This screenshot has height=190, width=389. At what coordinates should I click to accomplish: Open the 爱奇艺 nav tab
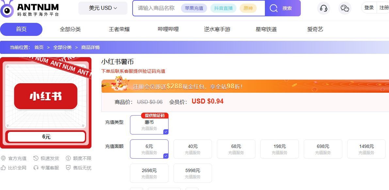[315, 29]
